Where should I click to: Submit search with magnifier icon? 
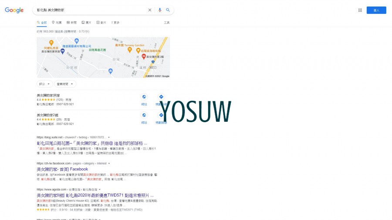(x=168, y=10)
